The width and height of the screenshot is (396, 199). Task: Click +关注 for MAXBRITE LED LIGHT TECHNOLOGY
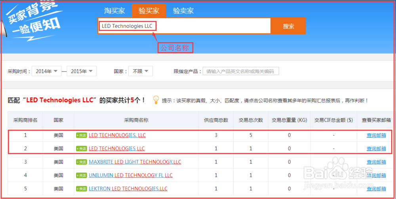click(x=82, y=162)
